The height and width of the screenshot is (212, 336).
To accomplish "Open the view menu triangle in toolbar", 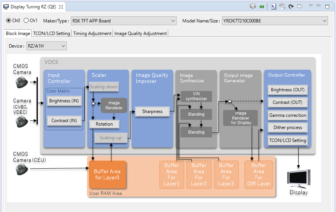I will [x=311, y=6].
